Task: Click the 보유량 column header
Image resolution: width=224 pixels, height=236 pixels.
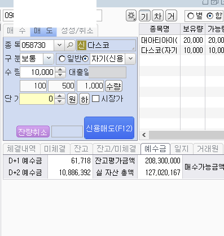Action: point(193,29)
